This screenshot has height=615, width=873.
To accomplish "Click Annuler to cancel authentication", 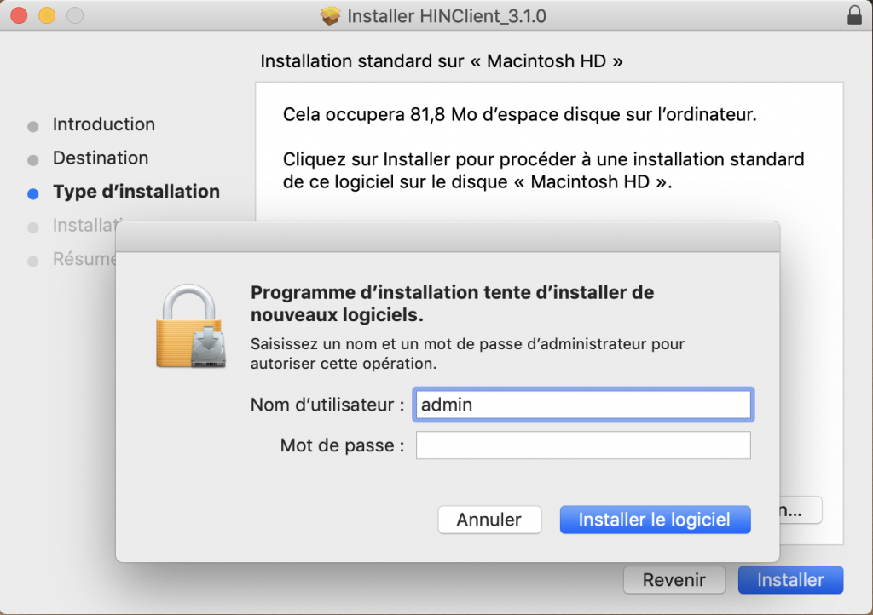I will pos(489,520).
